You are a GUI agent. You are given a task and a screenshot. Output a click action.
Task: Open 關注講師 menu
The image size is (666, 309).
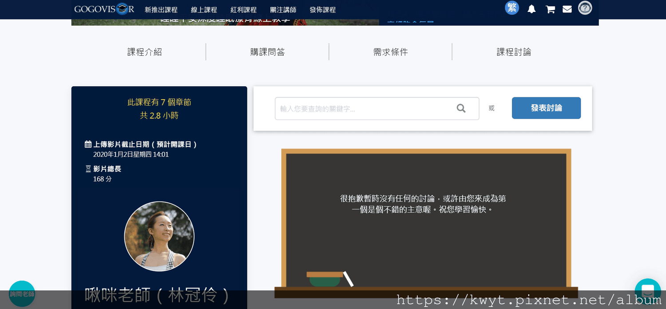[283, 10]
